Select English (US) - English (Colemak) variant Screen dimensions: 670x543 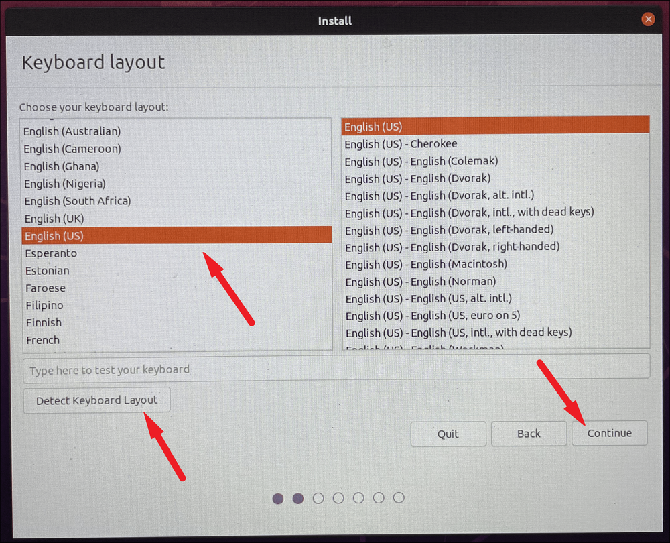coord(496,161)
